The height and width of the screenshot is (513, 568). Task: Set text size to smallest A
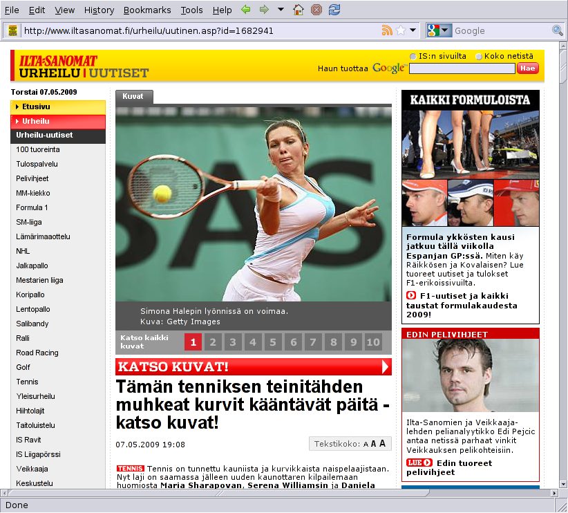click(x=366, y=444)
